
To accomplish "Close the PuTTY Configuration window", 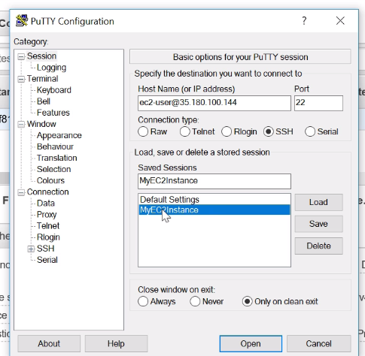I will coord(340,21).
